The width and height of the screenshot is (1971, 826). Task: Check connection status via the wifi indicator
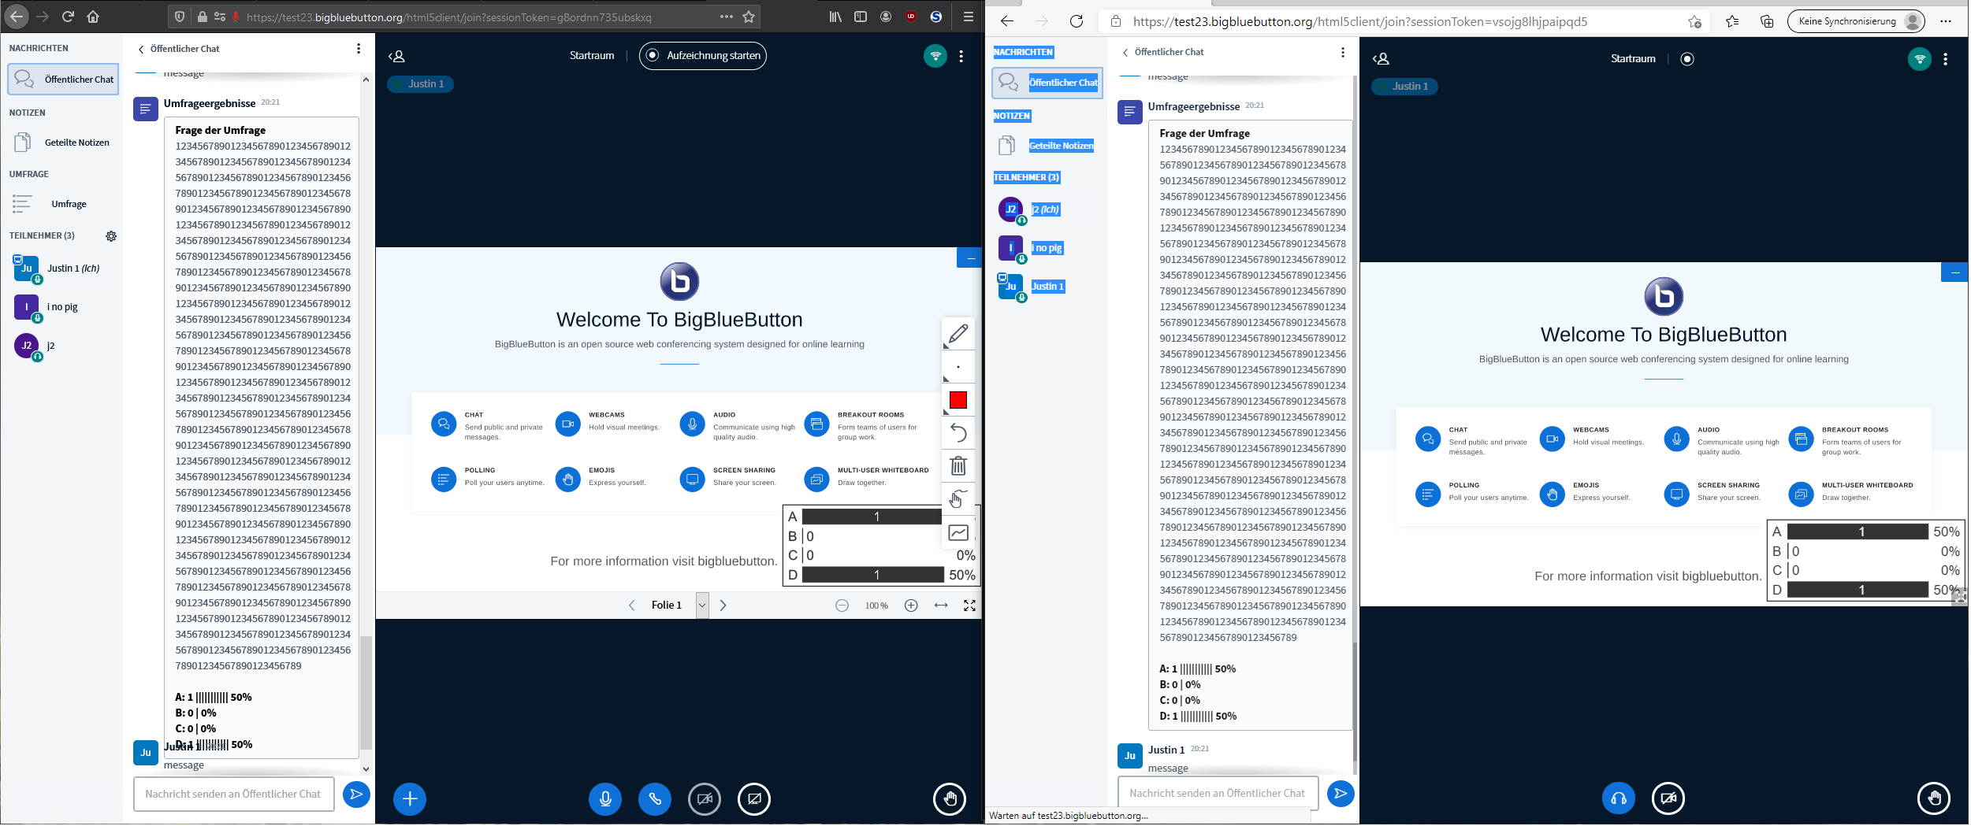[934, 56]
